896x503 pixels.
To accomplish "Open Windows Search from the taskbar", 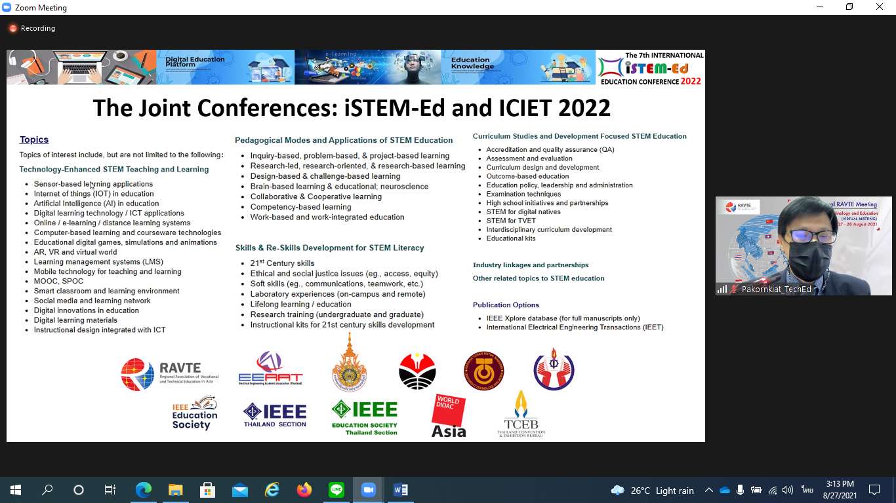I will click(47, 490).
